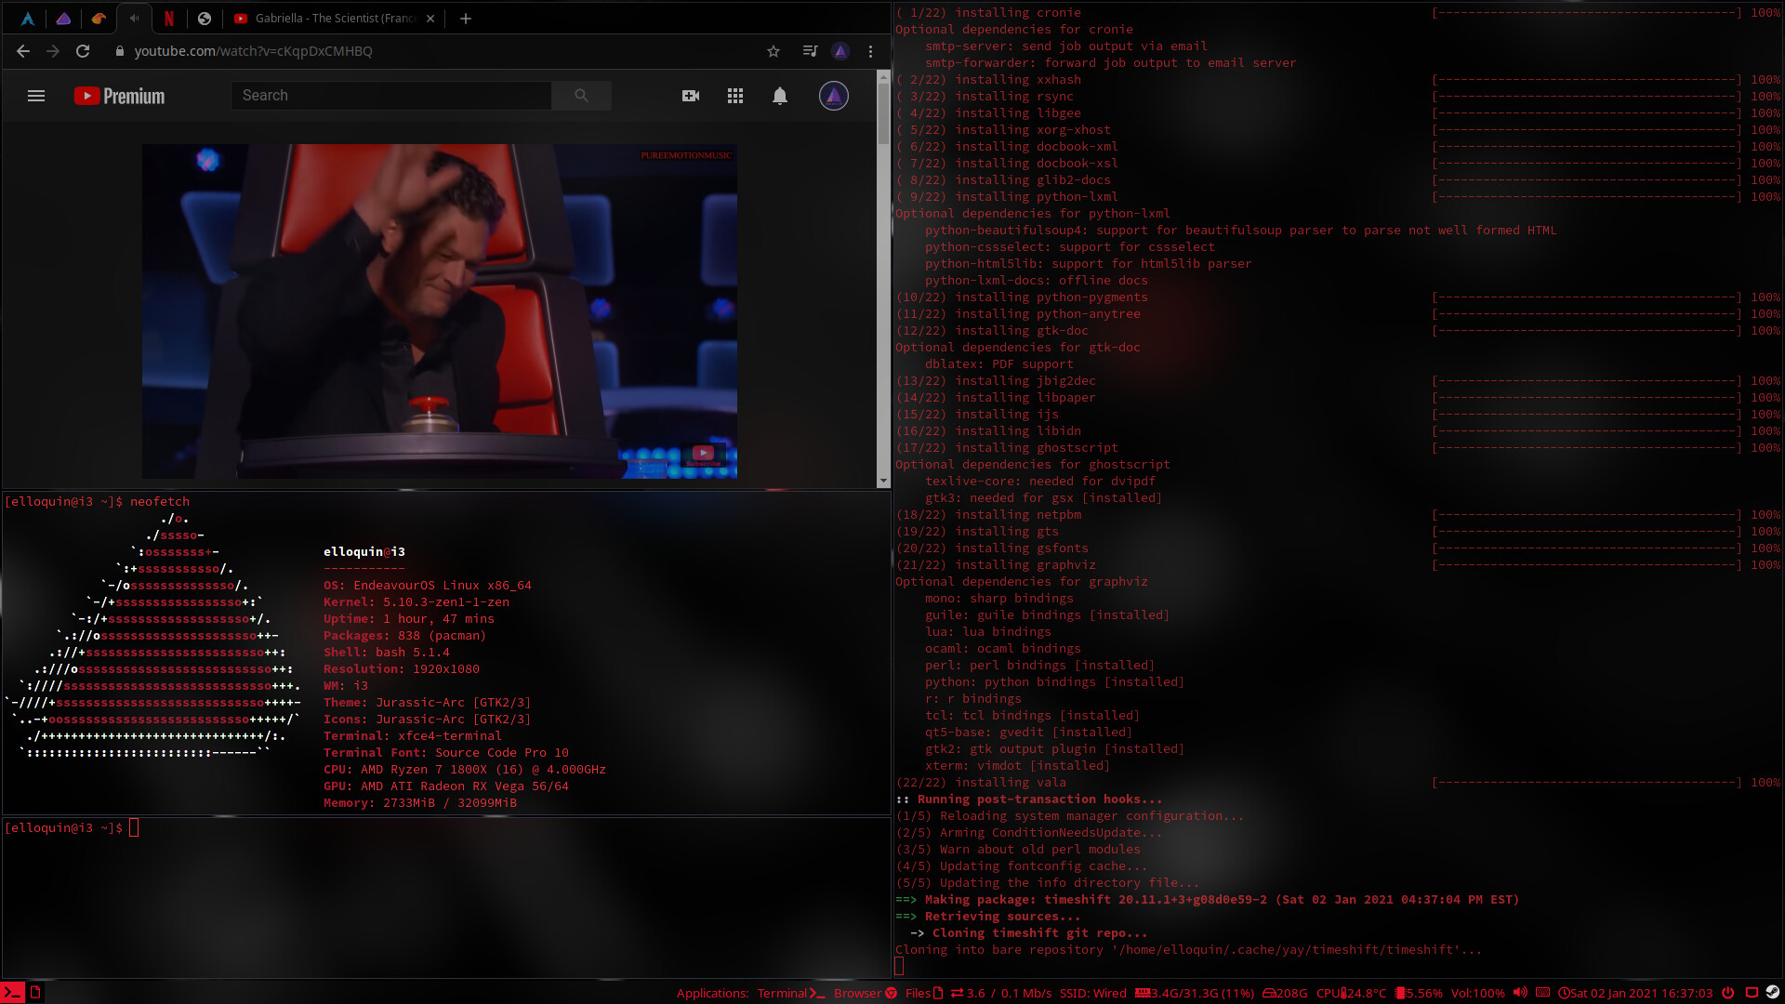The image size is (1785, 1004).
Task: Click 'OS: EndeavourOS Linux x86_64' line
Action: click(428, 586)
